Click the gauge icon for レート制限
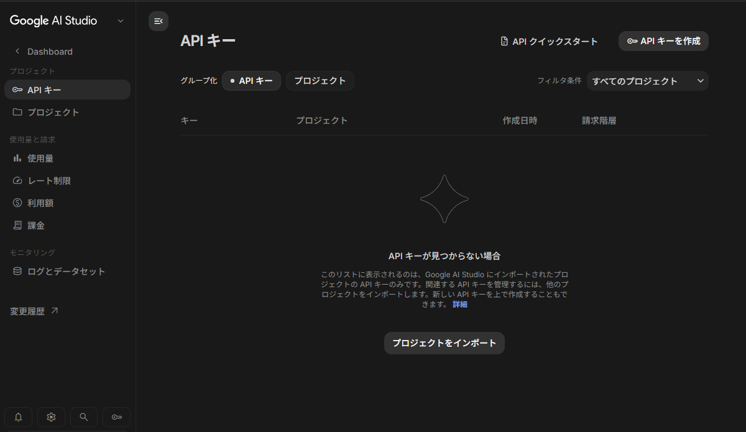This screenshot has width=746, height=432. [17, 181]
